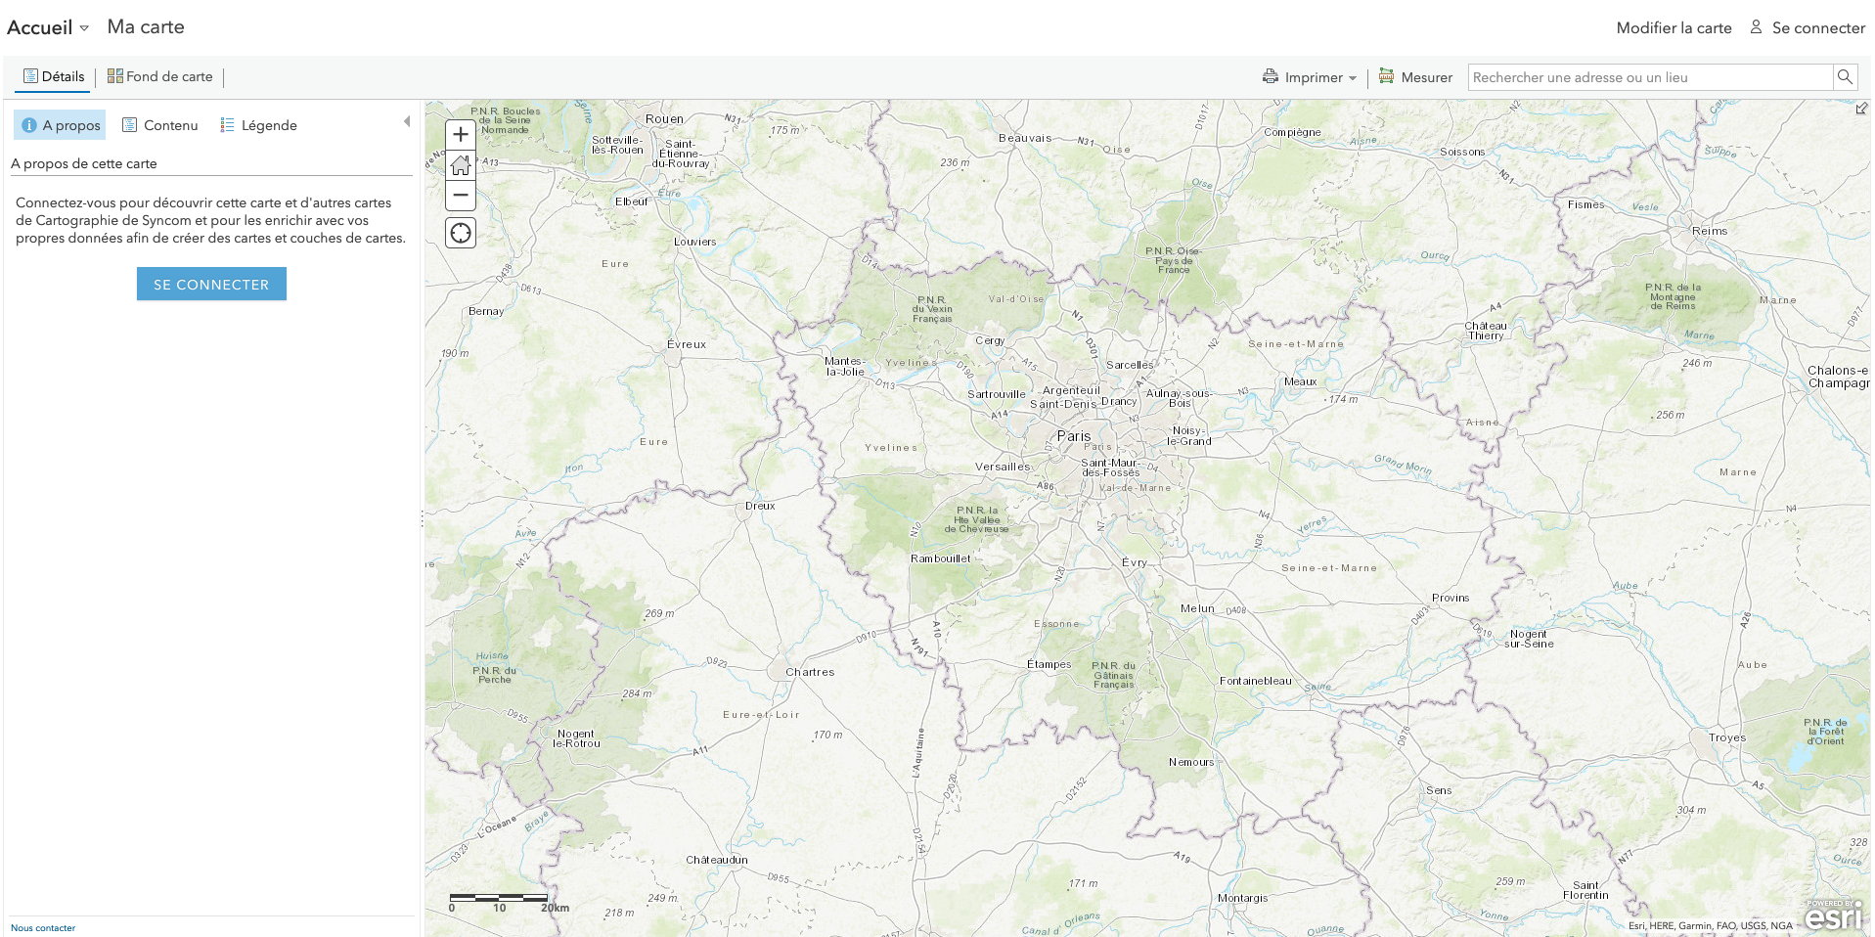1875x937 pixels.
Task: Click Modifier la carte link
Action: pos(1673,27)
